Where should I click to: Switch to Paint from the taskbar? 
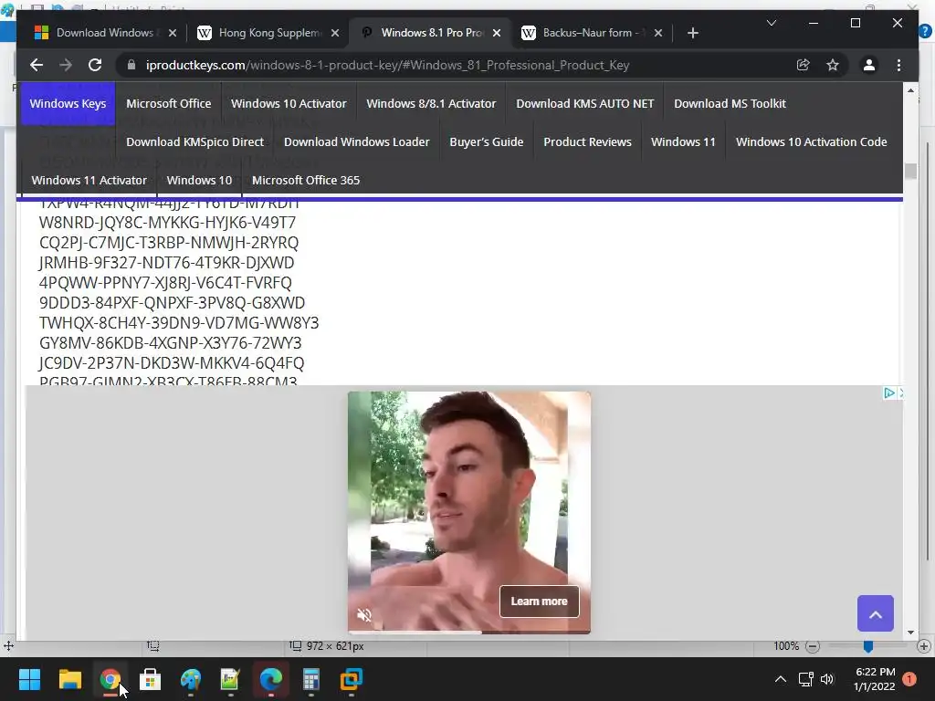[x=191, y=679]
